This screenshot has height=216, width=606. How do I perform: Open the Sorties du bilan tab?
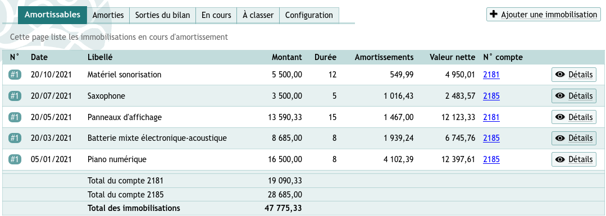point(163,15)
